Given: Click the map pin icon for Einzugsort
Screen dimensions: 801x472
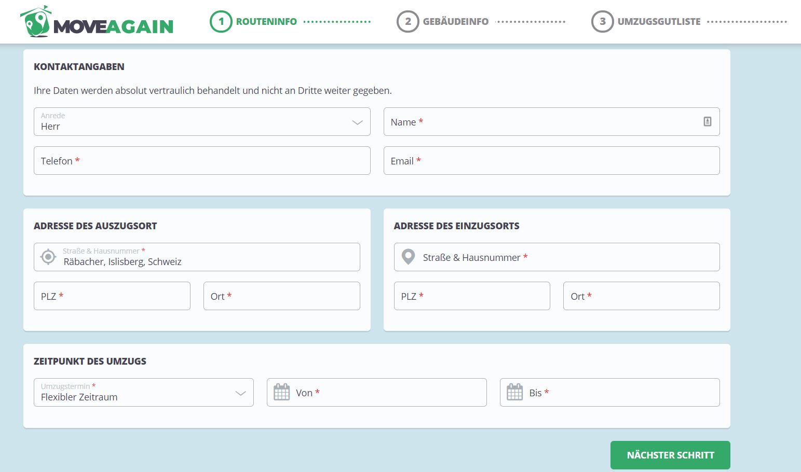Looking at the screenshot, I should (x=409, y=257).
